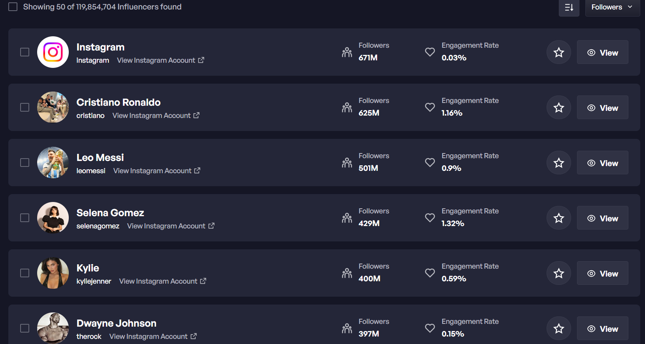Toggle the sort order icon button
This screenshot has height=344, width=645.
[x=569, y=7]
